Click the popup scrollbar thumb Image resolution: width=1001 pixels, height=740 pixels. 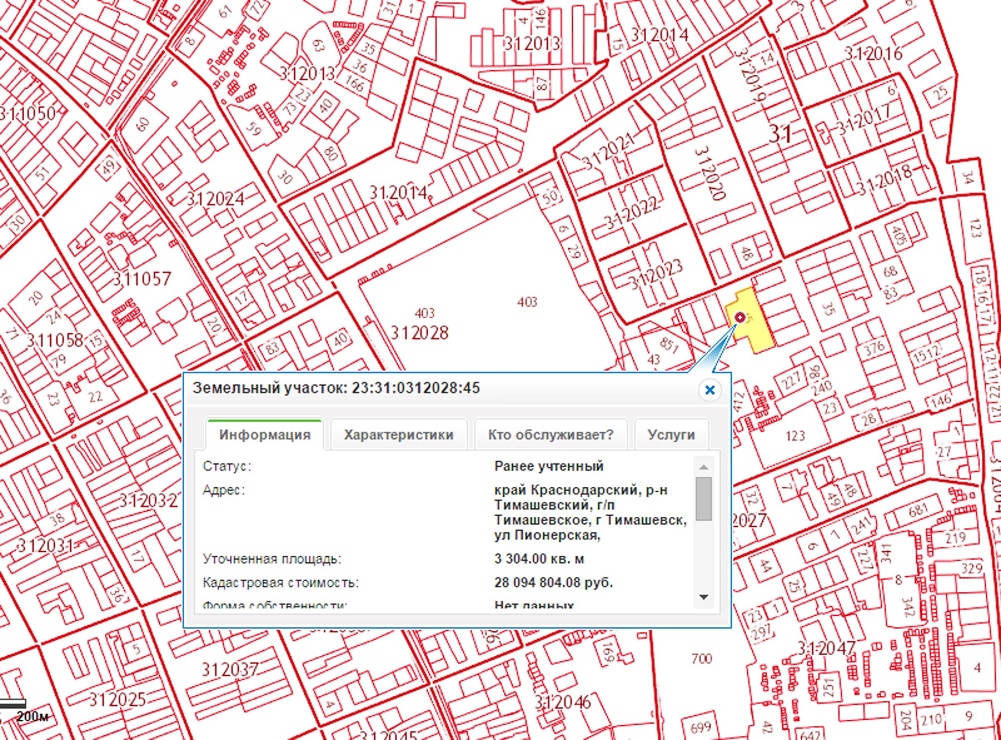point(703,499)
